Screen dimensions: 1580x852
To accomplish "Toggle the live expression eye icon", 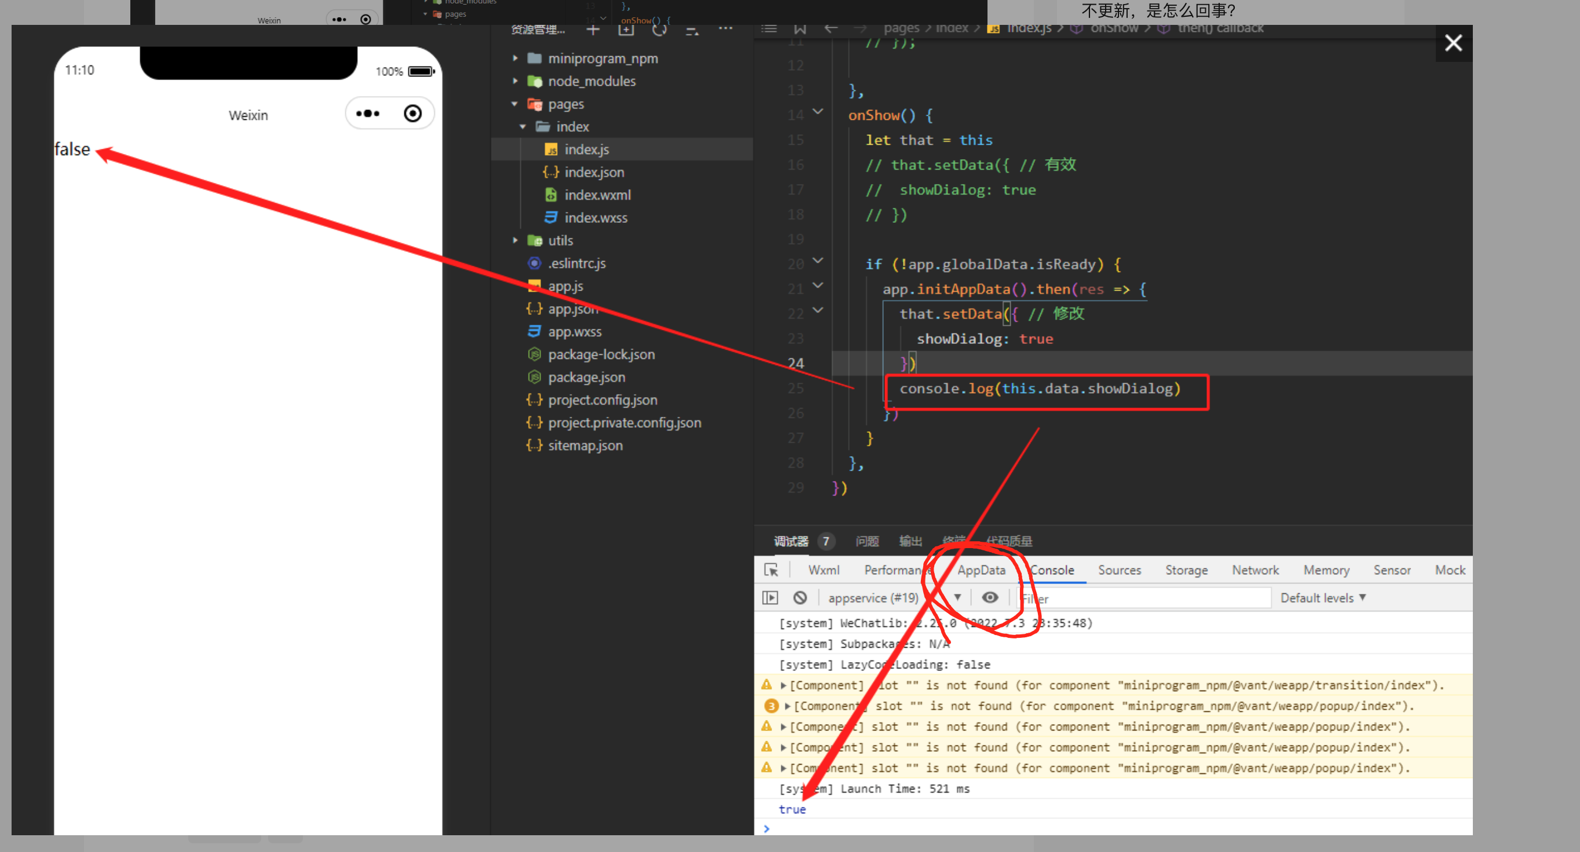I will click(x=989, y=598).
